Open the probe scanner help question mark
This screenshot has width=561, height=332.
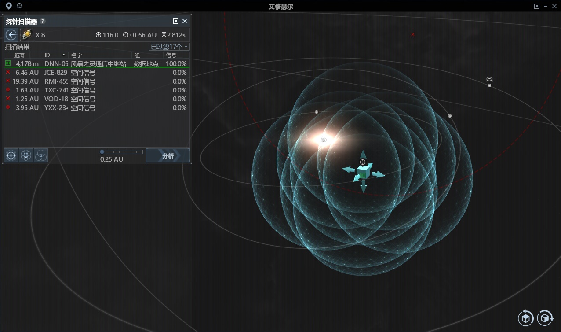click(43, 21)
